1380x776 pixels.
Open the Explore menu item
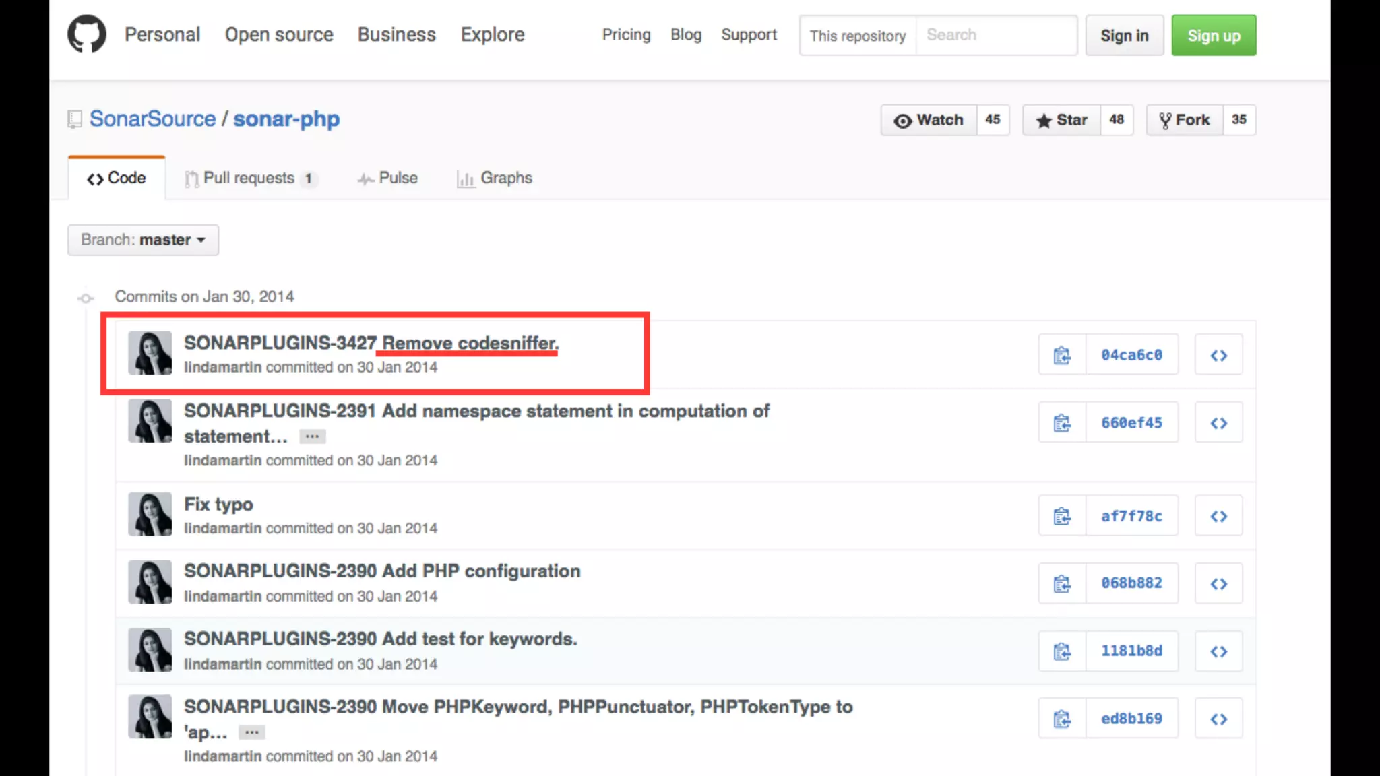click(493, 34)
